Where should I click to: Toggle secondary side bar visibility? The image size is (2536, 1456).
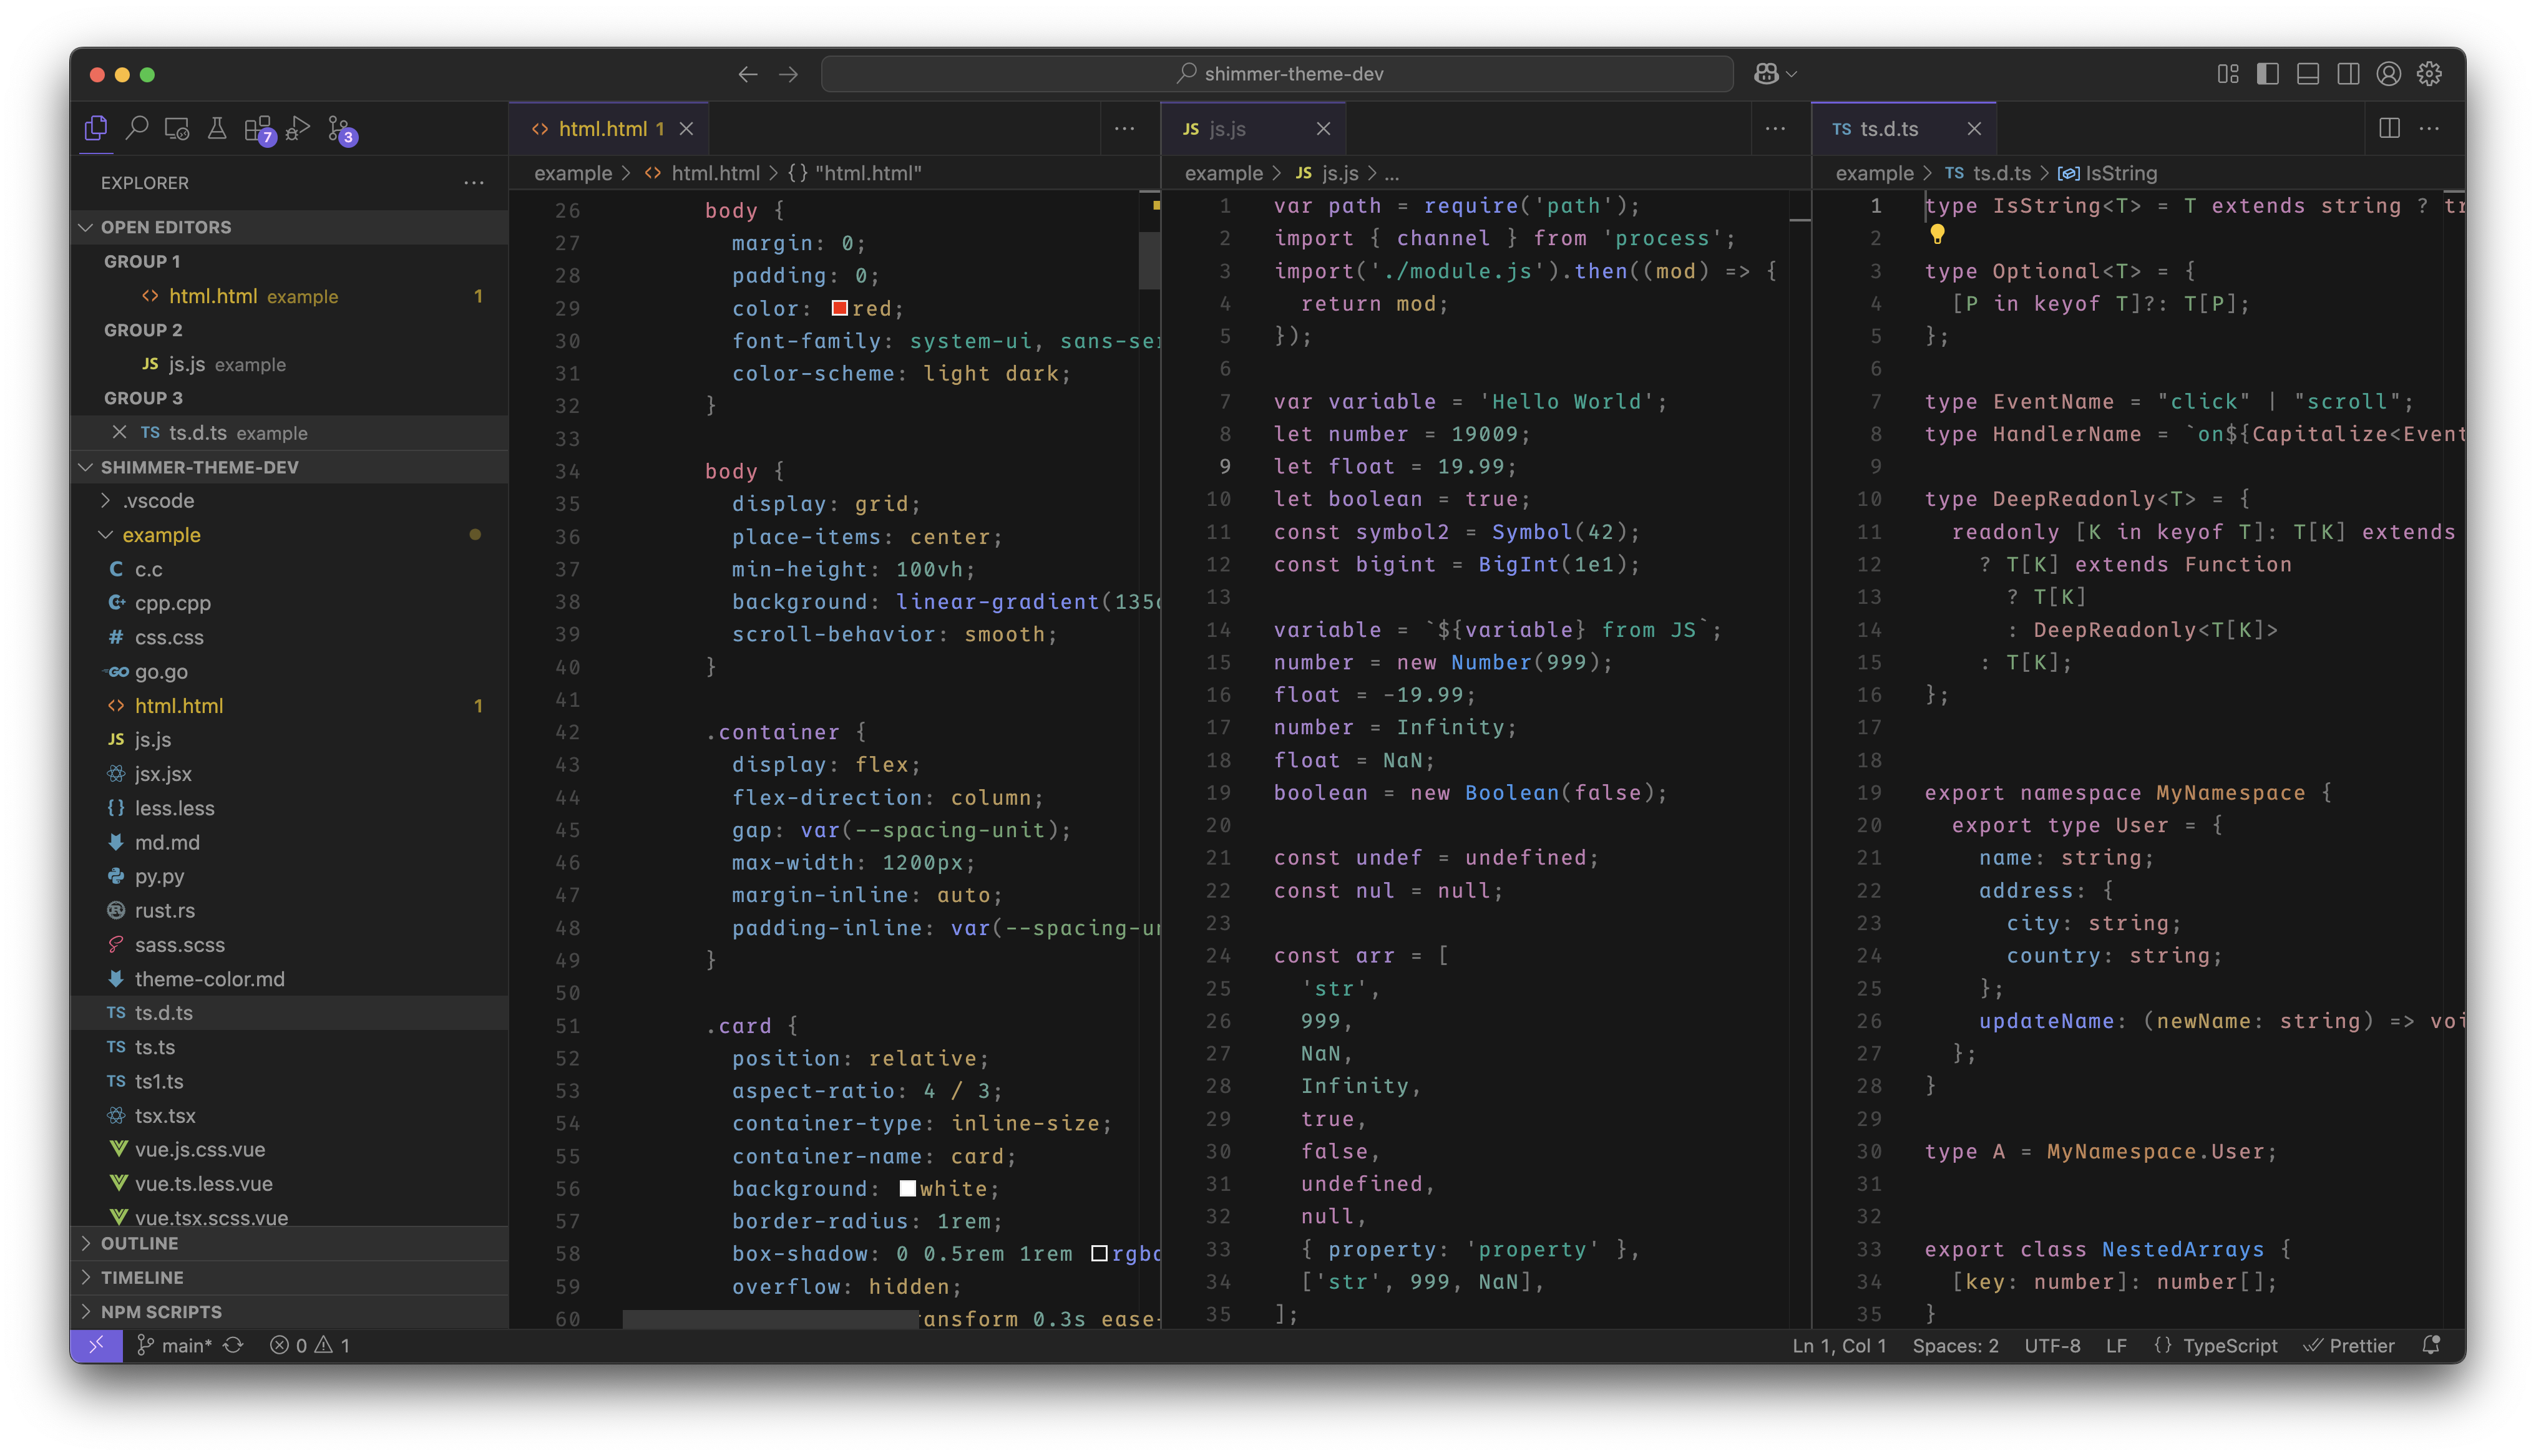2348,74
